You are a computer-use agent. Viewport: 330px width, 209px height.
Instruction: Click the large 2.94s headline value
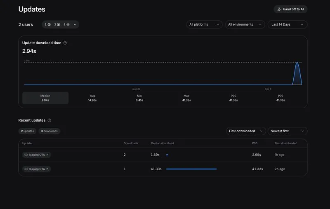click(x=29, y=51)
